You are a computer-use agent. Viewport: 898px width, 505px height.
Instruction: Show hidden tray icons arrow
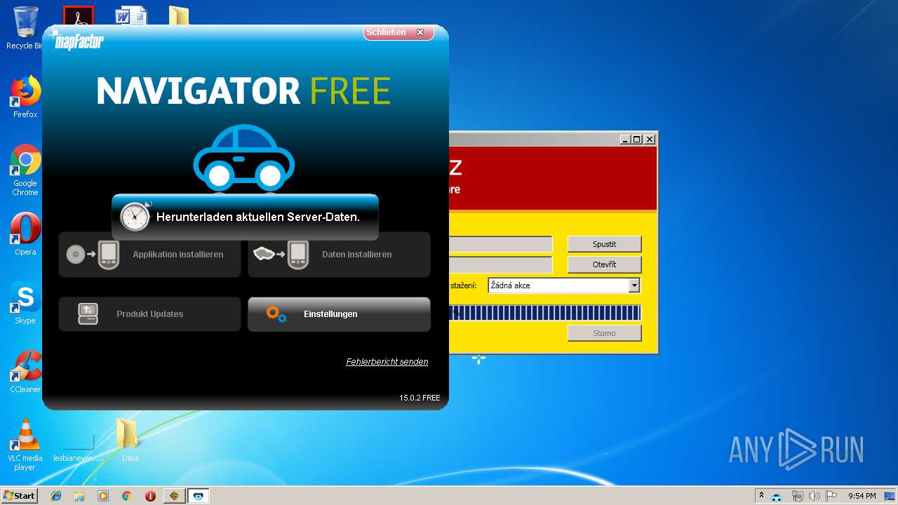[x=761, y=495]
